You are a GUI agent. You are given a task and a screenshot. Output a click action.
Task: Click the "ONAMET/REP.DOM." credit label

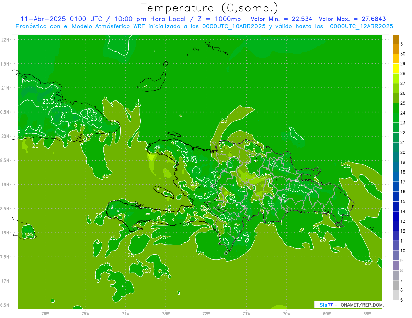[362, 305]
